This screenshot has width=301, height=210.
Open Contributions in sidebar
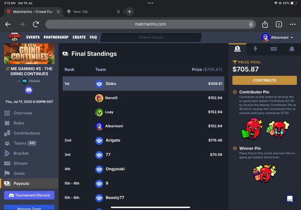pyautogui.click(x=27, y=133)
